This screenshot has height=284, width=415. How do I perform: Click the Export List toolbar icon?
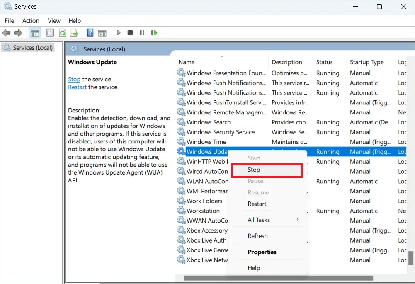pyautogui.click(x=74, y=33)
